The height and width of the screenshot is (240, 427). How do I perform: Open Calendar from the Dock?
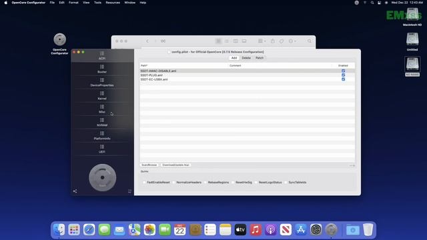180,229
